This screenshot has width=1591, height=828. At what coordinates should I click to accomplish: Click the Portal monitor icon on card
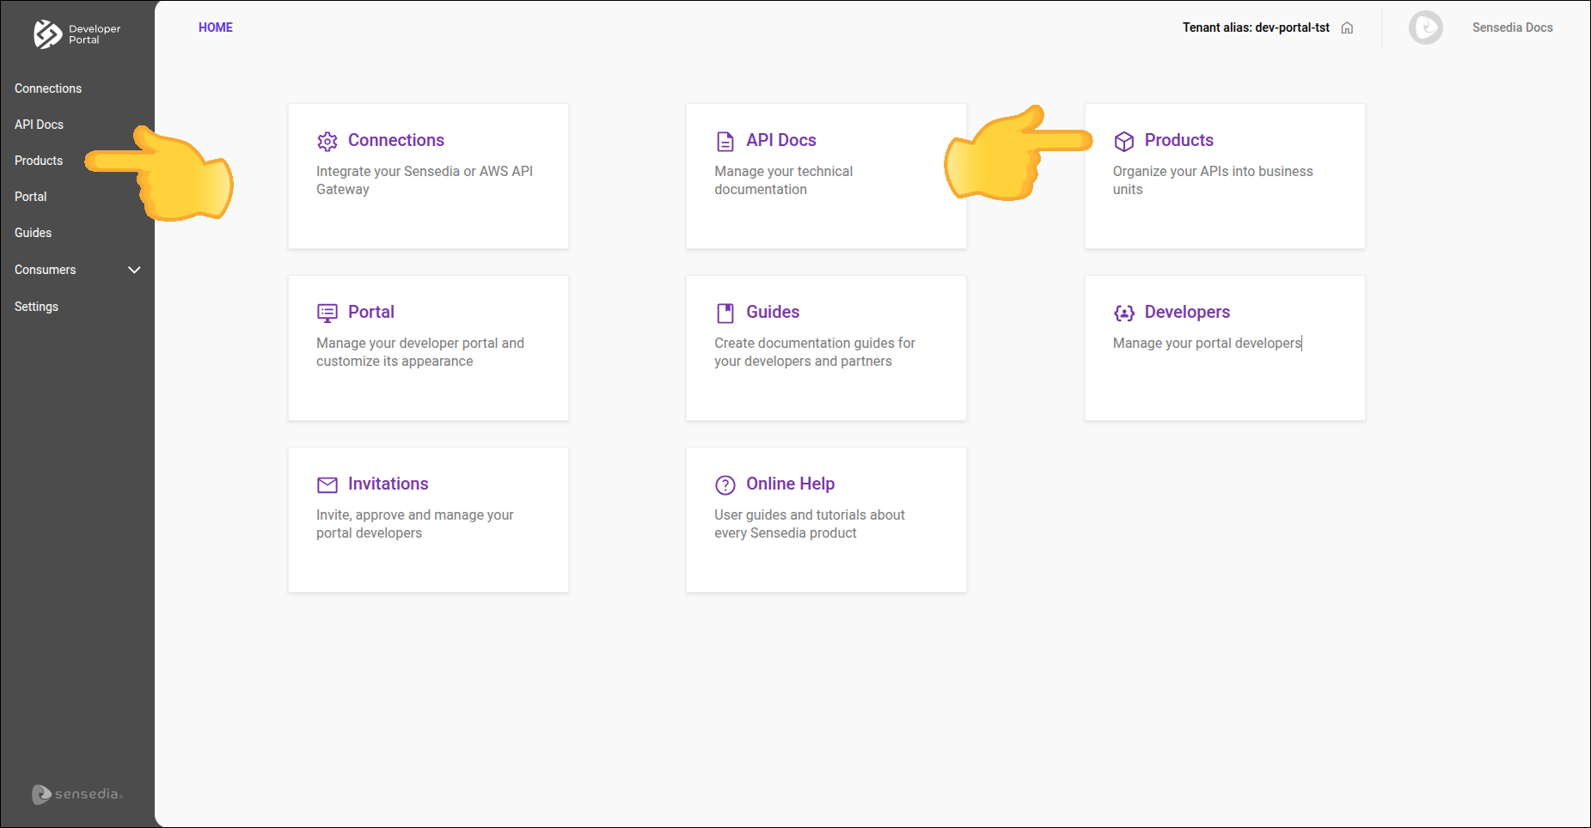click(x=327, y=313)
